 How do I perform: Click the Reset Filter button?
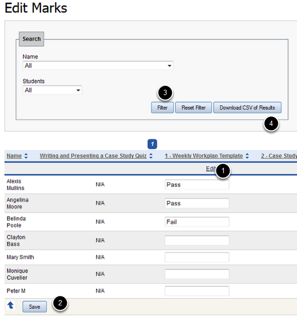click(x=194, y=108)
